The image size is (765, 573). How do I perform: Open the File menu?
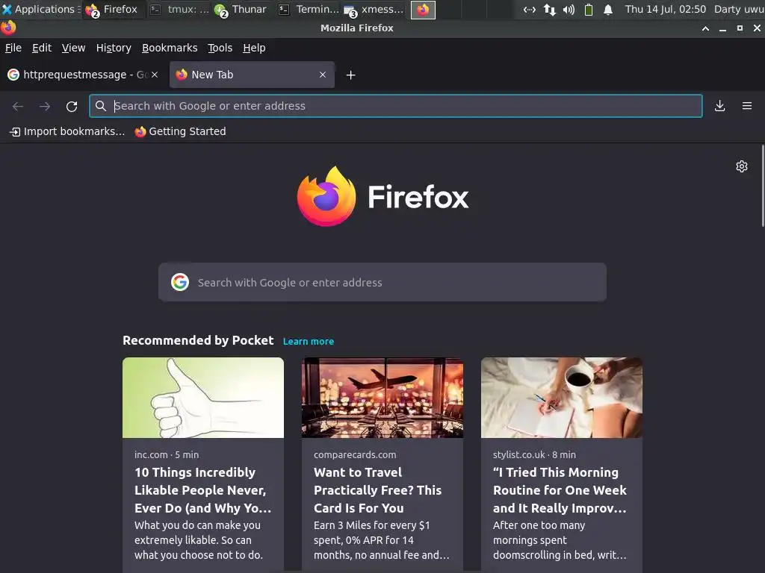pyautogui.click(x=13, y=48)
